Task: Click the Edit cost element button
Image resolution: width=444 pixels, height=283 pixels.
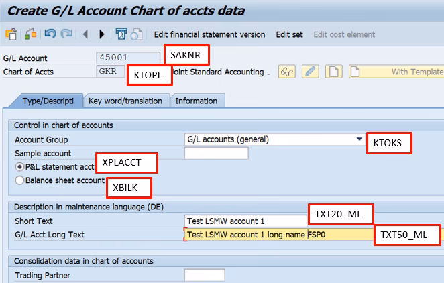Action: [x=344, y=34]
